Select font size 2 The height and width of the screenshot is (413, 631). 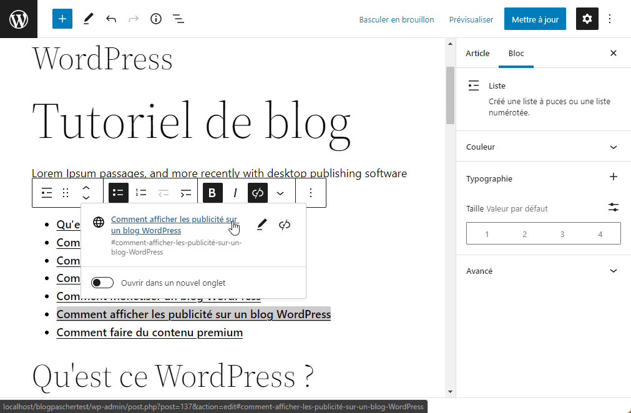[524, 234]
